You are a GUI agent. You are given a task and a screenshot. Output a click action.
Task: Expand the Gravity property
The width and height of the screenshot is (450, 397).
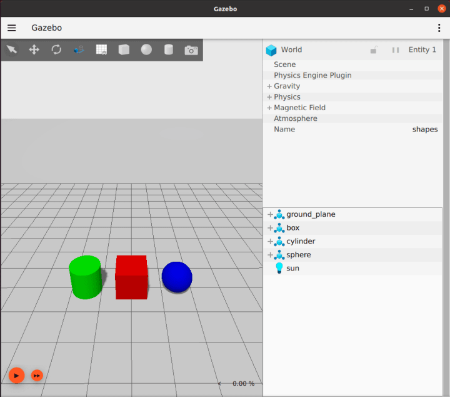click(269, 86)
